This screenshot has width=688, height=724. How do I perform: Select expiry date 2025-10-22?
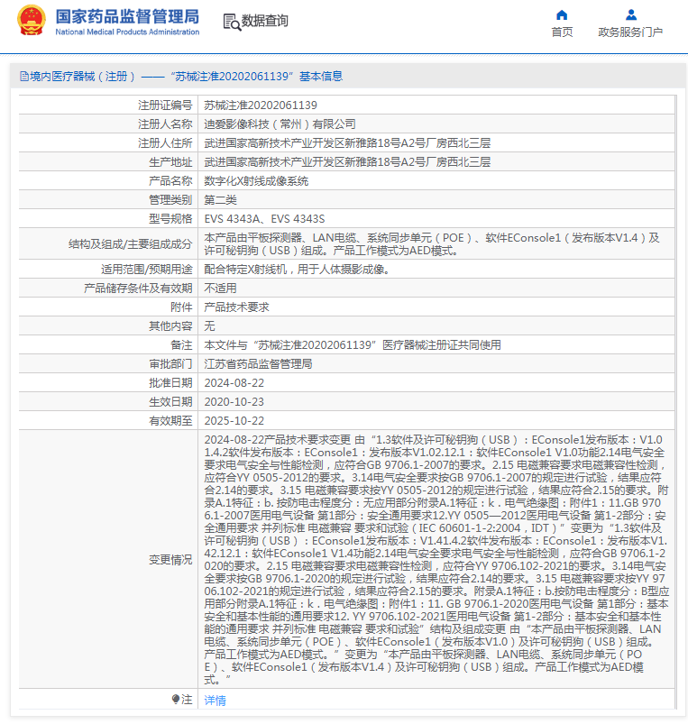tap(234, 421)
